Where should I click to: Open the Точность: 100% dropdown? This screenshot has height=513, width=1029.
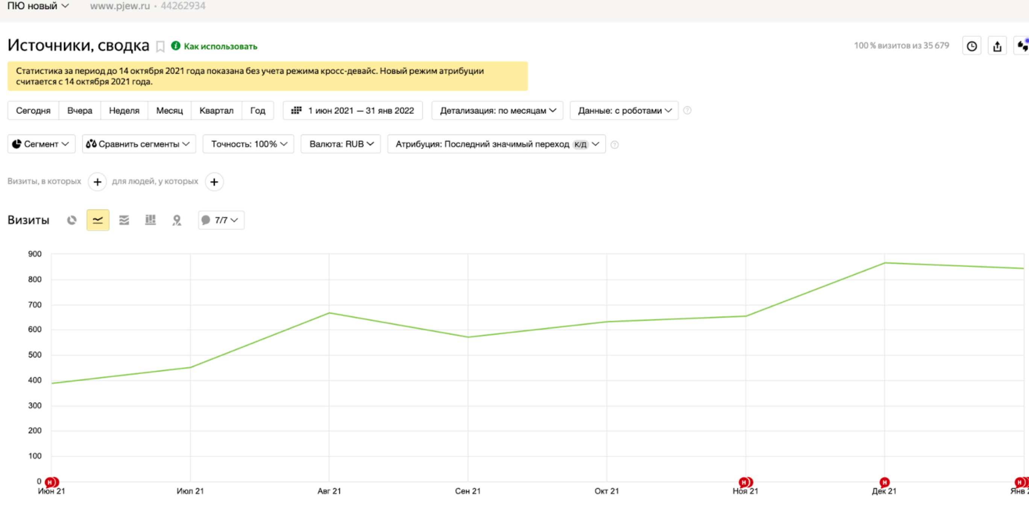coord(249,144)
